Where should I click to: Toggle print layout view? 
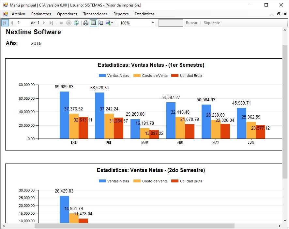pos(93,23)
